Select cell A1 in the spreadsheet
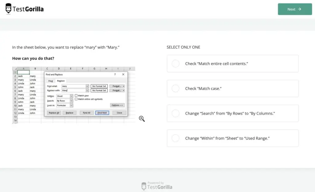The width and height of the screenshot is (315, 192). 24,72
